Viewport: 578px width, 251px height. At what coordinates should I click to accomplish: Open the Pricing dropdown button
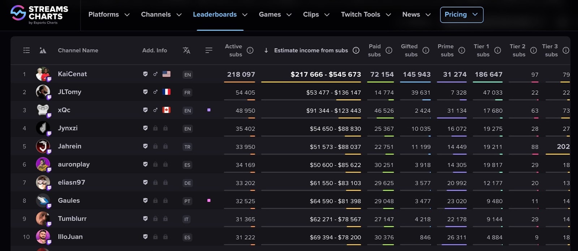point(462,15)
